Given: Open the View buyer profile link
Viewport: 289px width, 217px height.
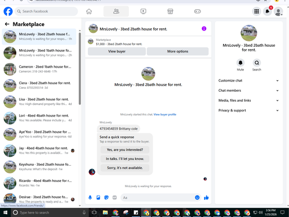Looking at the screenshot, I should point(165,114).
